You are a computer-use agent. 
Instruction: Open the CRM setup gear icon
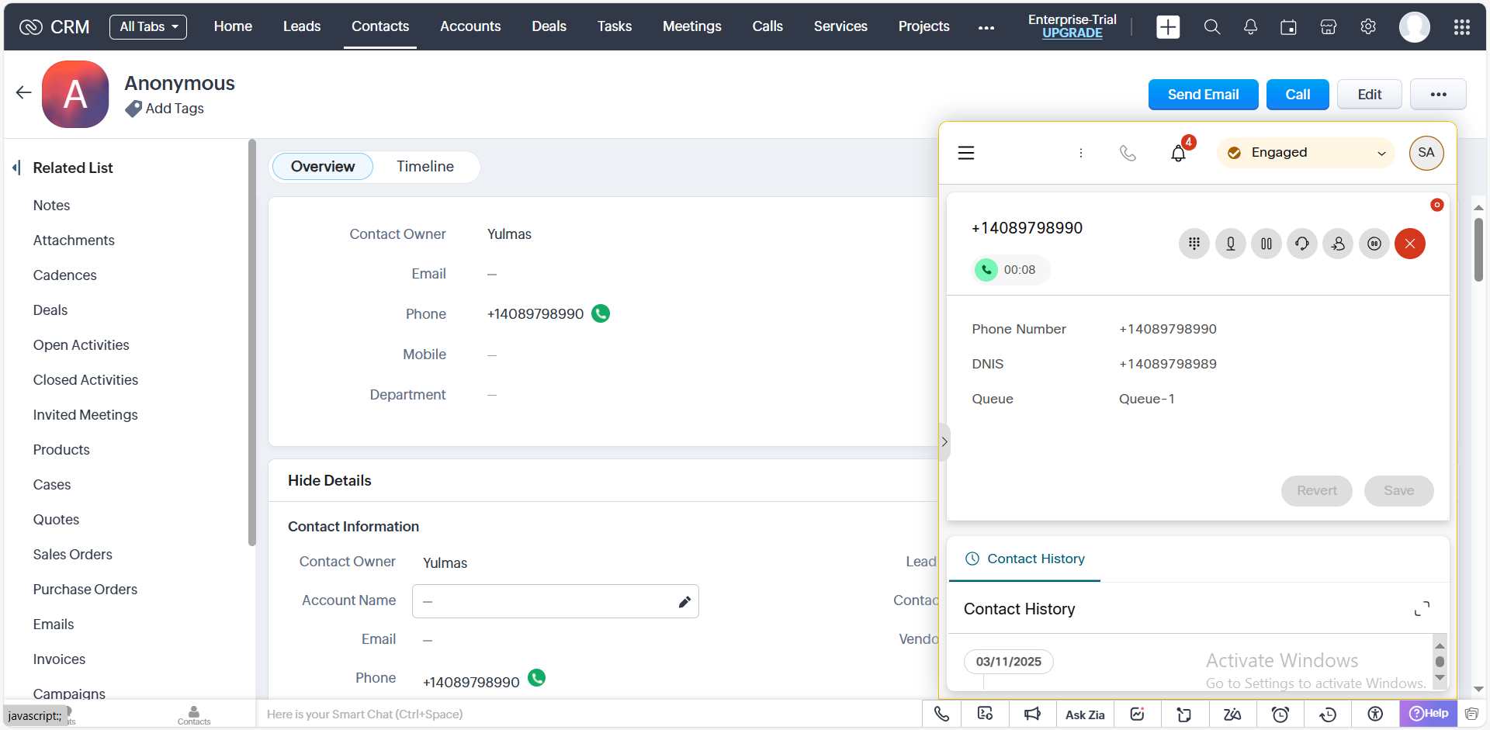1368,26
